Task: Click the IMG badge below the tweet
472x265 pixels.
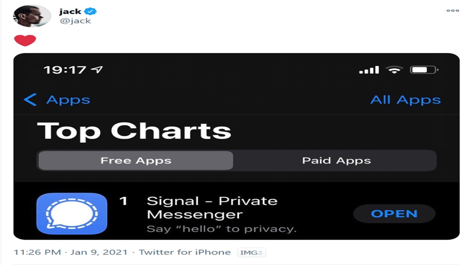Action: coord(252,252)
